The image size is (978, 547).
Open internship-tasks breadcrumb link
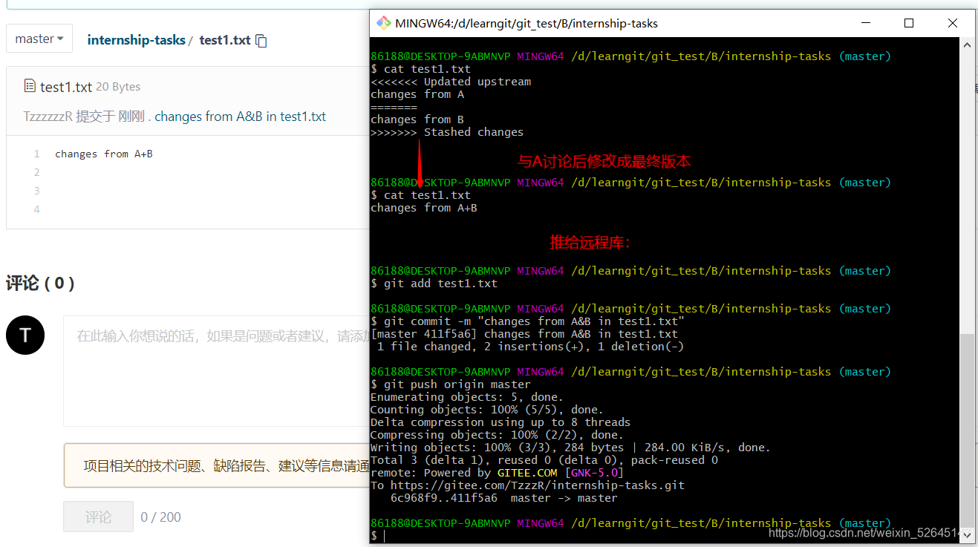[x=137, y=40]
